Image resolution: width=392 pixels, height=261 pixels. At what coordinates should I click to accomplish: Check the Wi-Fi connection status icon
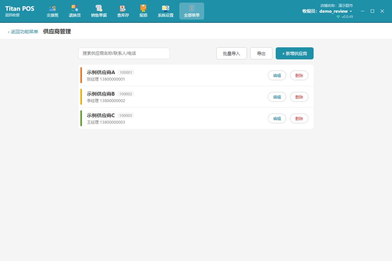(338, 17)
